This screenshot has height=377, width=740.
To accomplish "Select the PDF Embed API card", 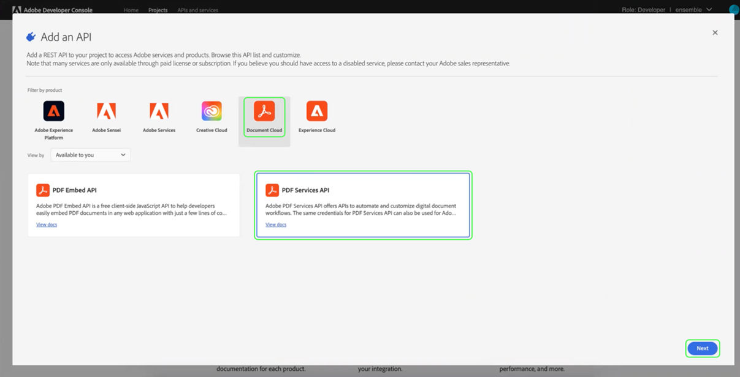I will tap(134, 205).
